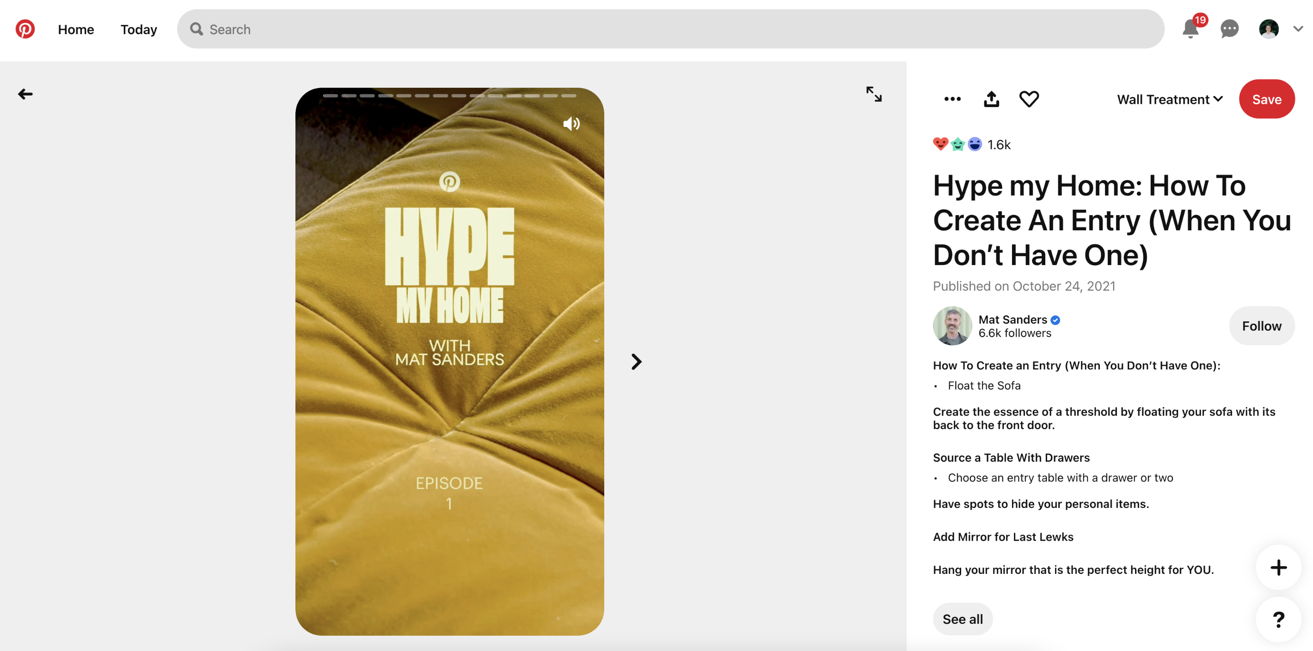The width and height of the screenshot is (1313, 651).
Task: Expand the accounts chevron menu
Action: (x=1298, y=29)
